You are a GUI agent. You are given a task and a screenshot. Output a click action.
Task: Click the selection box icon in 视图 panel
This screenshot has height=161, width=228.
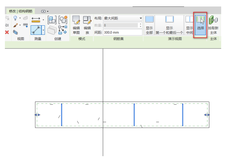coord(15,32)
